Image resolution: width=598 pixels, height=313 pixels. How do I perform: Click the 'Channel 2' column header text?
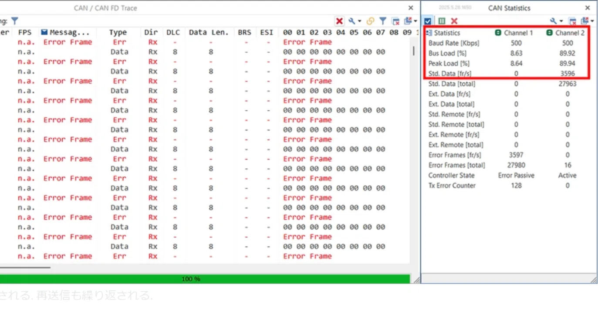pos(570,33)
